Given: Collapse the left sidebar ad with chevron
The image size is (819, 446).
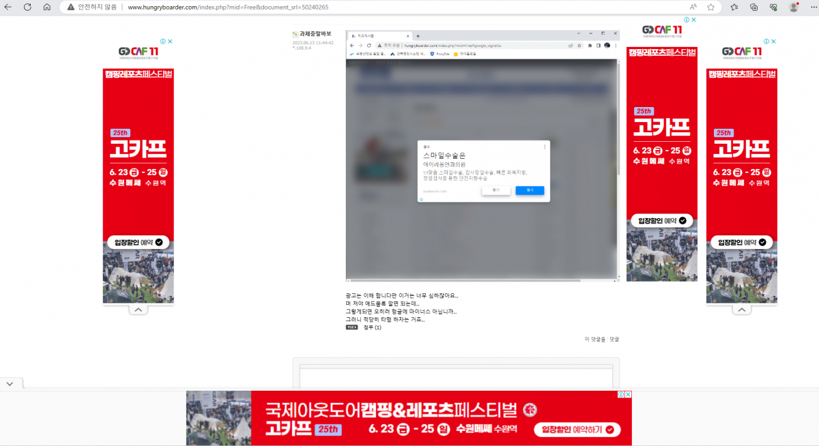Looking at the screenshot, I should pyautogui.click(x=138, y=310).
